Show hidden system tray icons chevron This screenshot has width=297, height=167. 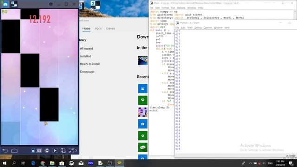click(x=251, y=163)
